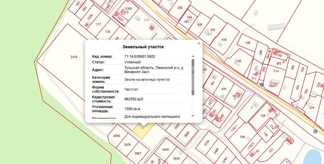Select parcel 121 on the map
The height and width of the screenshot is (164, 324).
[271, 150]
